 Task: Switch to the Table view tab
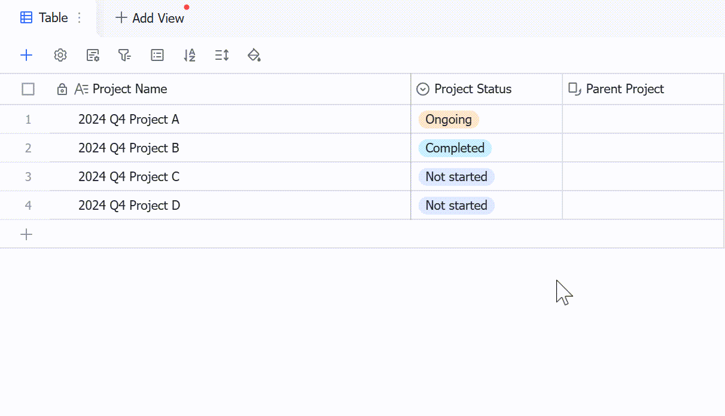53,18
